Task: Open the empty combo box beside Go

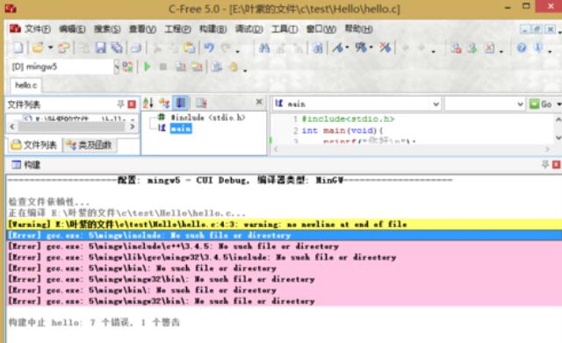Action: (x=485, y=104)
